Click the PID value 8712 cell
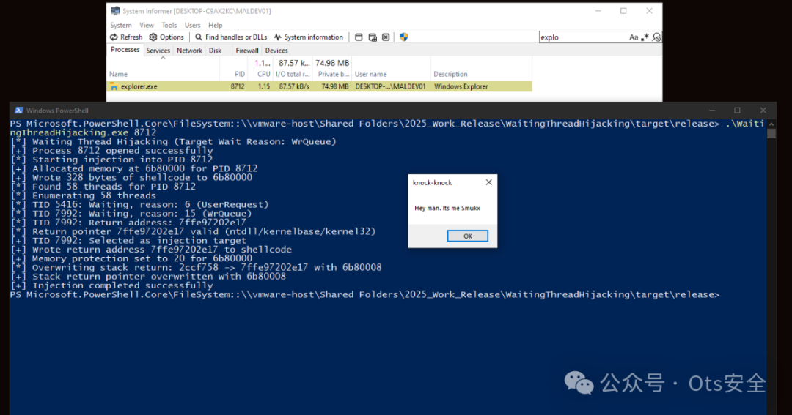Screen dimensions: 792x415 (238, 86)
